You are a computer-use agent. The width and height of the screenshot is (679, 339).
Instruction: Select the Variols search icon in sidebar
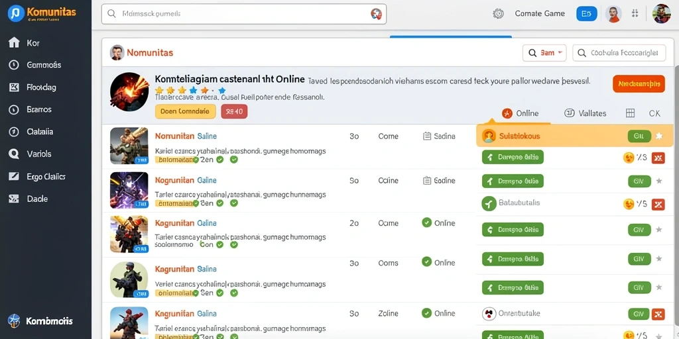click(x=14, y=154)
